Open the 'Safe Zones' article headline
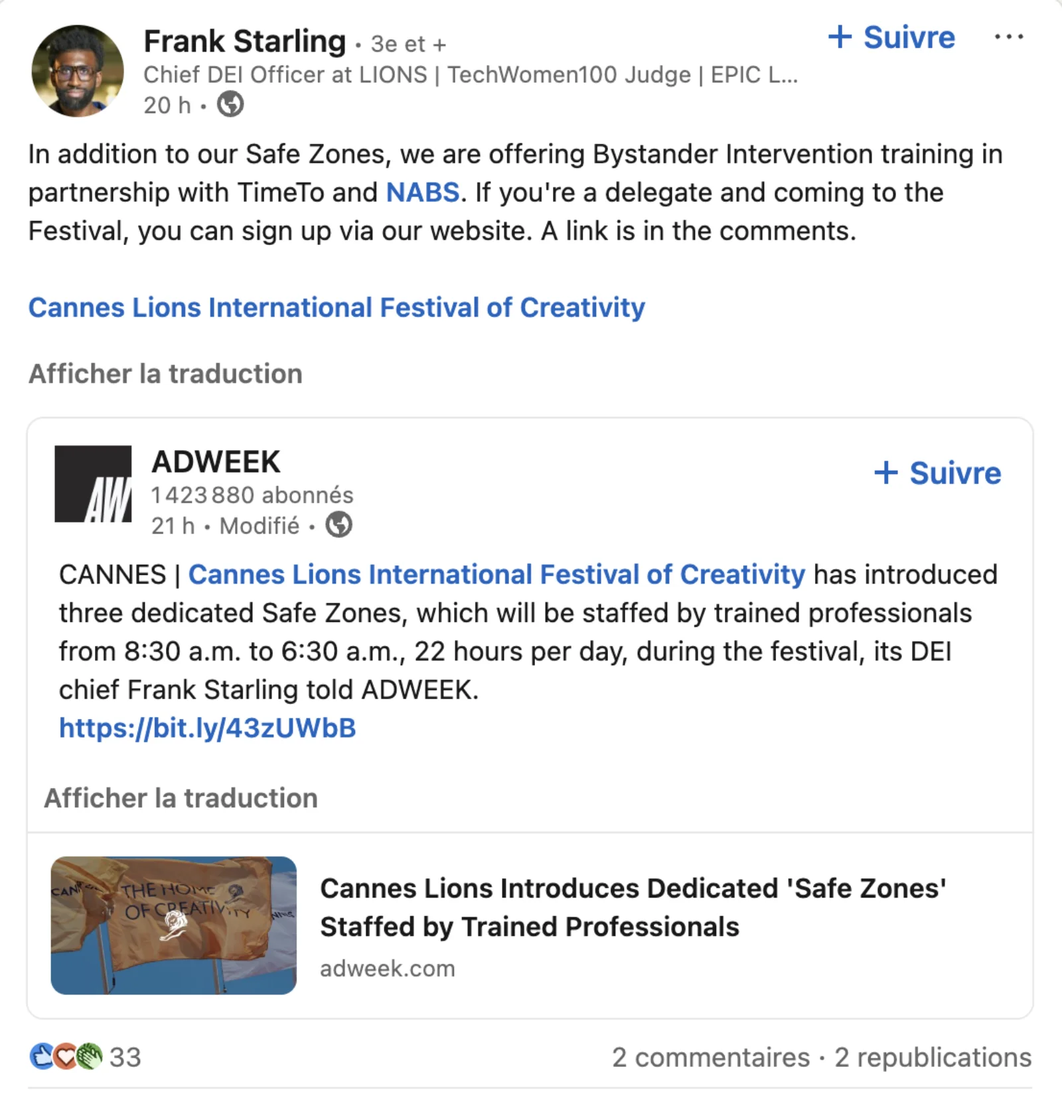 [633, 907]
